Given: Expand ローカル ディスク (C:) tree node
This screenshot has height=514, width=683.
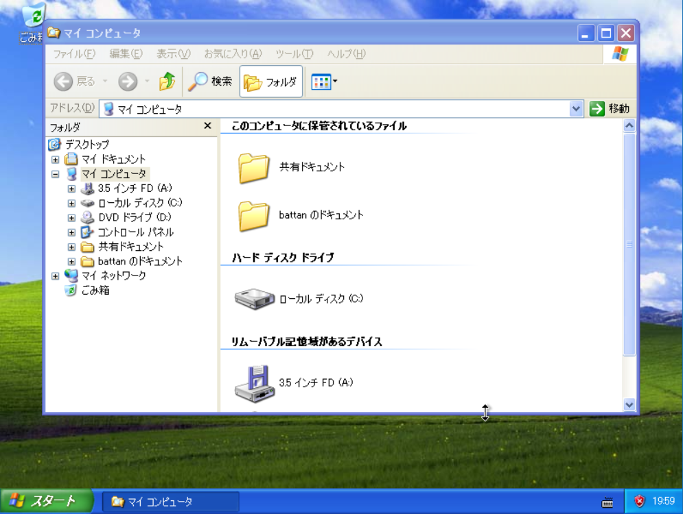Looking at the screenshot, I should click(x=71, y=203).
